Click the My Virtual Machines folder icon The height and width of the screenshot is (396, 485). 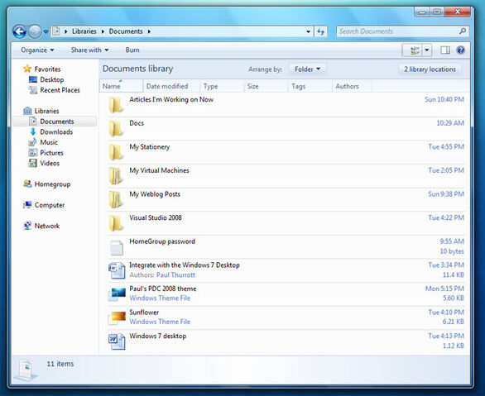pos(116,176)
